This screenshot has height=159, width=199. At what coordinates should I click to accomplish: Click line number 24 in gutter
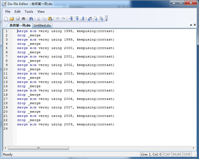[x=6, y=129]
